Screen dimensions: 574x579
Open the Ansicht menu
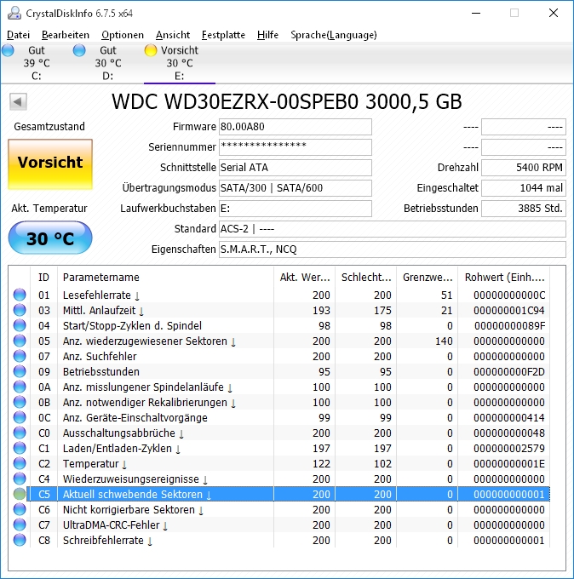[173, 35]
